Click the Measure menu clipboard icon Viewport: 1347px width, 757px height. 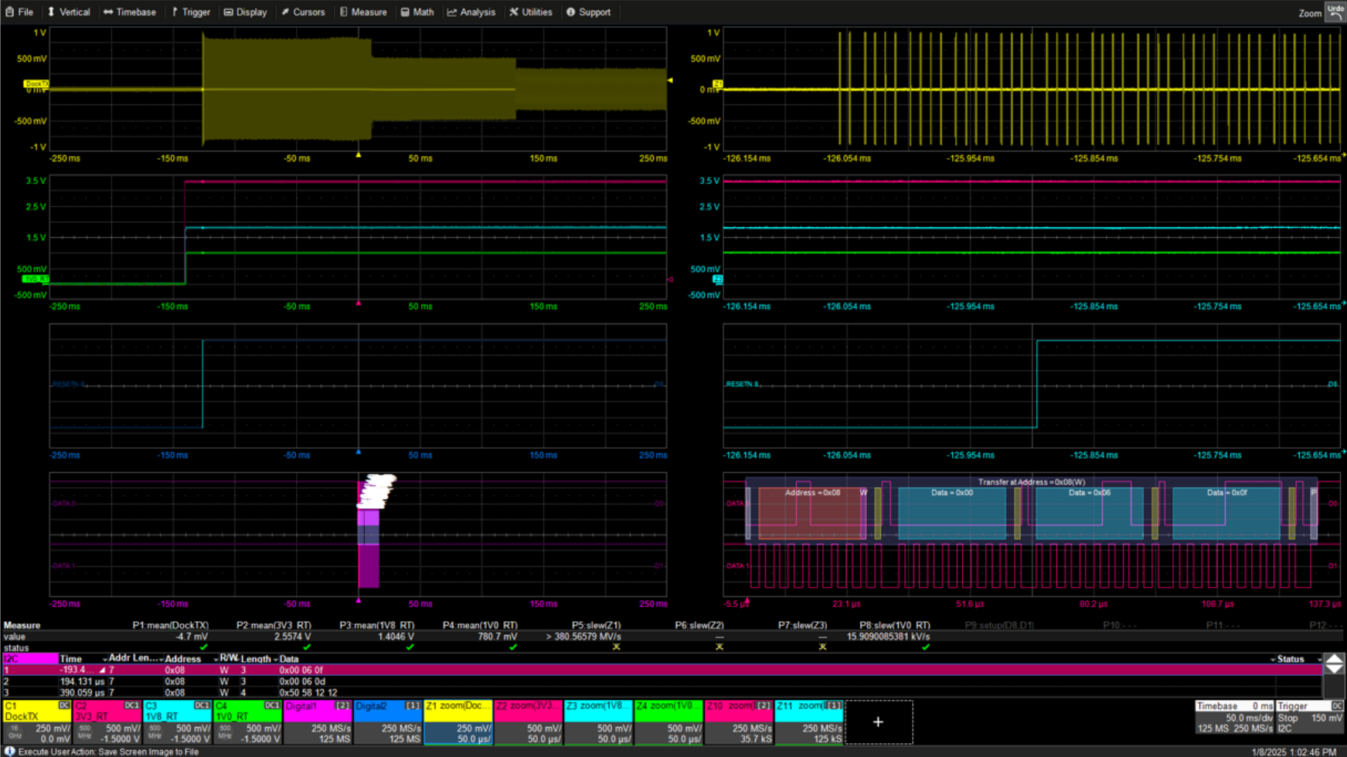[x=344, y=12]
